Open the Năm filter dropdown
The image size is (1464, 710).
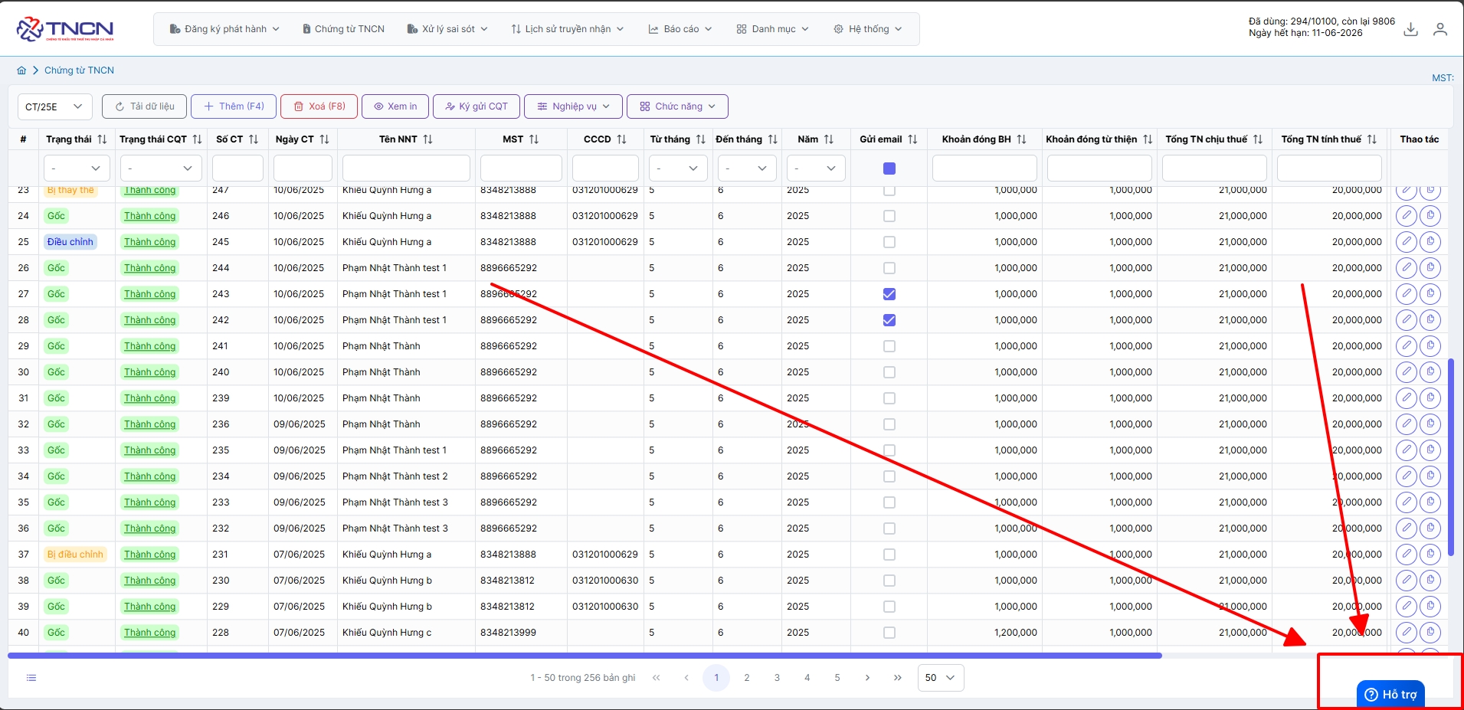[x=816, y=169]
